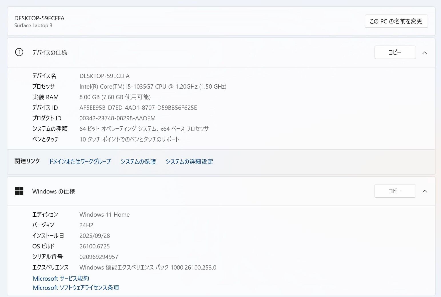
Task: Click the デバイス名 label
Action: click(x=44, y=76)
